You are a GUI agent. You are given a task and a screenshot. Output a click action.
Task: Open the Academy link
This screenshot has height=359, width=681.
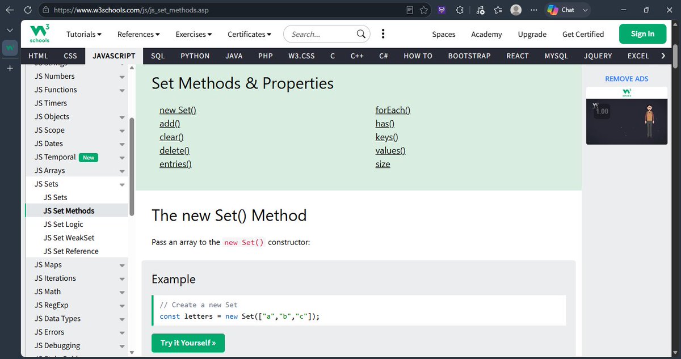tap(486, 34)
